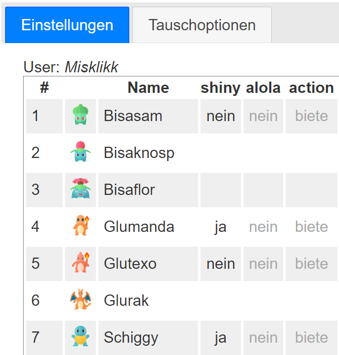Image resolution: width=339 pixels, height=355 pixels.
Task: Toggle Schiggy shiny value 'ja'
Action: tap(221, 338)
